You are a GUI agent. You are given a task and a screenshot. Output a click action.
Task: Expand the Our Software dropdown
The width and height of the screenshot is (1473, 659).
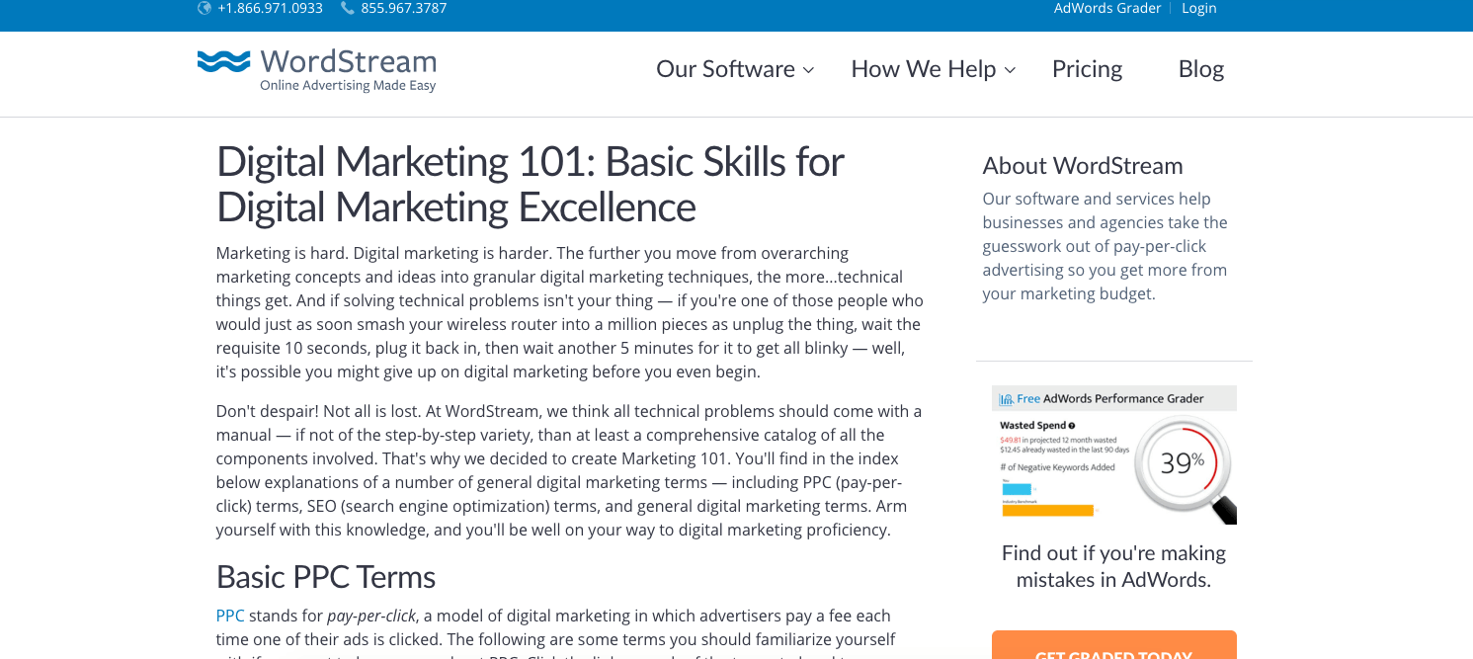726,68
